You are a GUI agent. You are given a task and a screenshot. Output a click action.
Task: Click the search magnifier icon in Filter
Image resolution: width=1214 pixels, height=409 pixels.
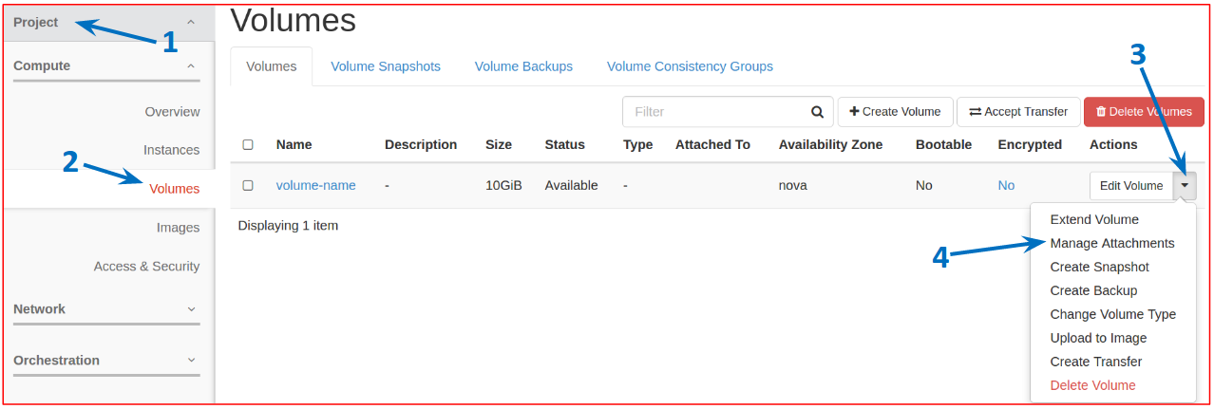tap(817, 112)
